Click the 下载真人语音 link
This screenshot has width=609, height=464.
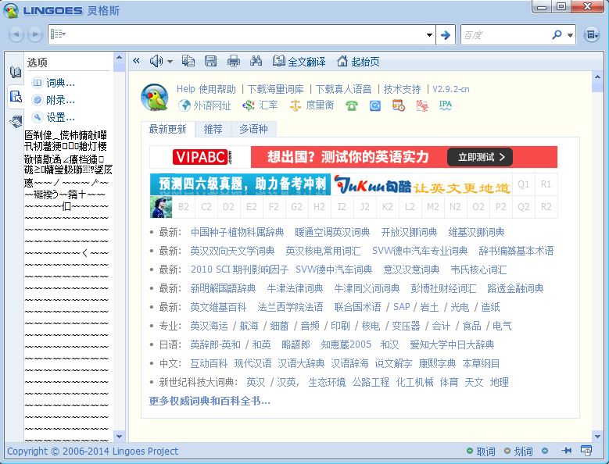[344, 89]
